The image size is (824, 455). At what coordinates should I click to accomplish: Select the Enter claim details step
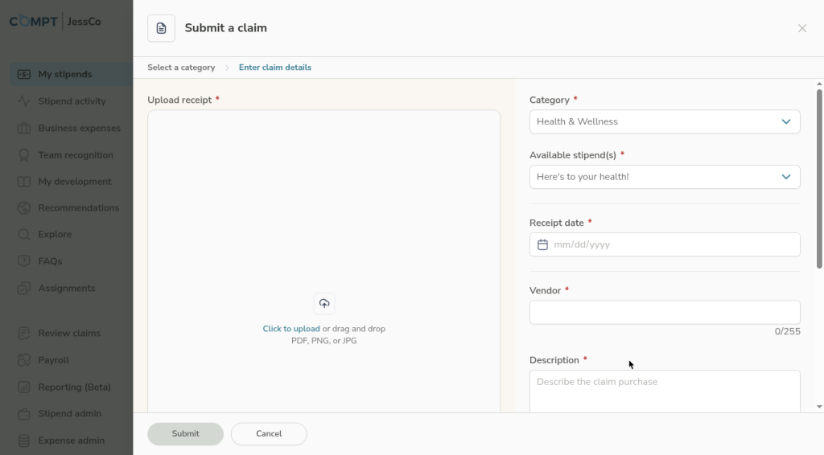pos(274,68)
